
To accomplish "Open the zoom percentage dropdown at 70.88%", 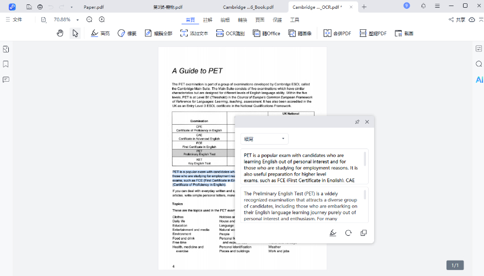I will [x=77, y=20].
